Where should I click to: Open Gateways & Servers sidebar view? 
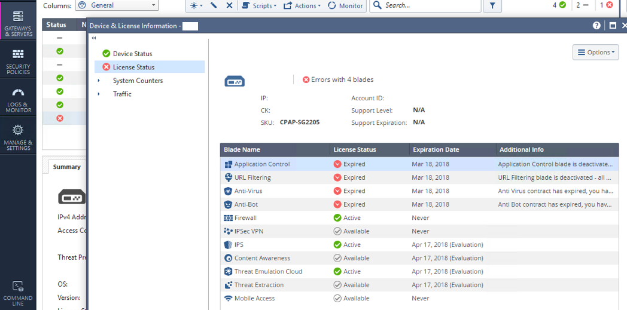click(19, 22)
